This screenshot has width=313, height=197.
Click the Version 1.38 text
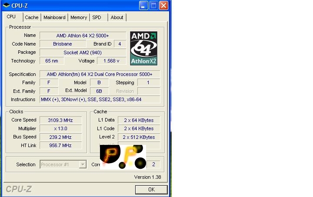(x=147, y=177)
